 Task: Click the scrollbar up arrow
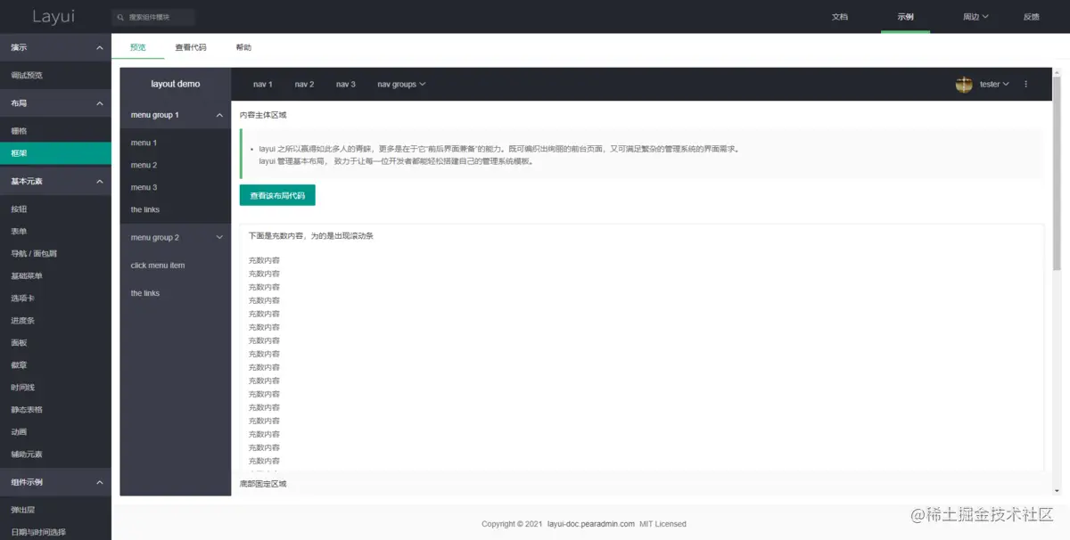(1057, 73)
